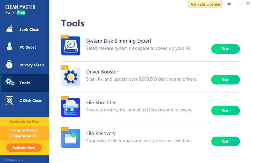Run the File Recovery tool
This screenshot has height=163, width=253.
tap(225, 141)
